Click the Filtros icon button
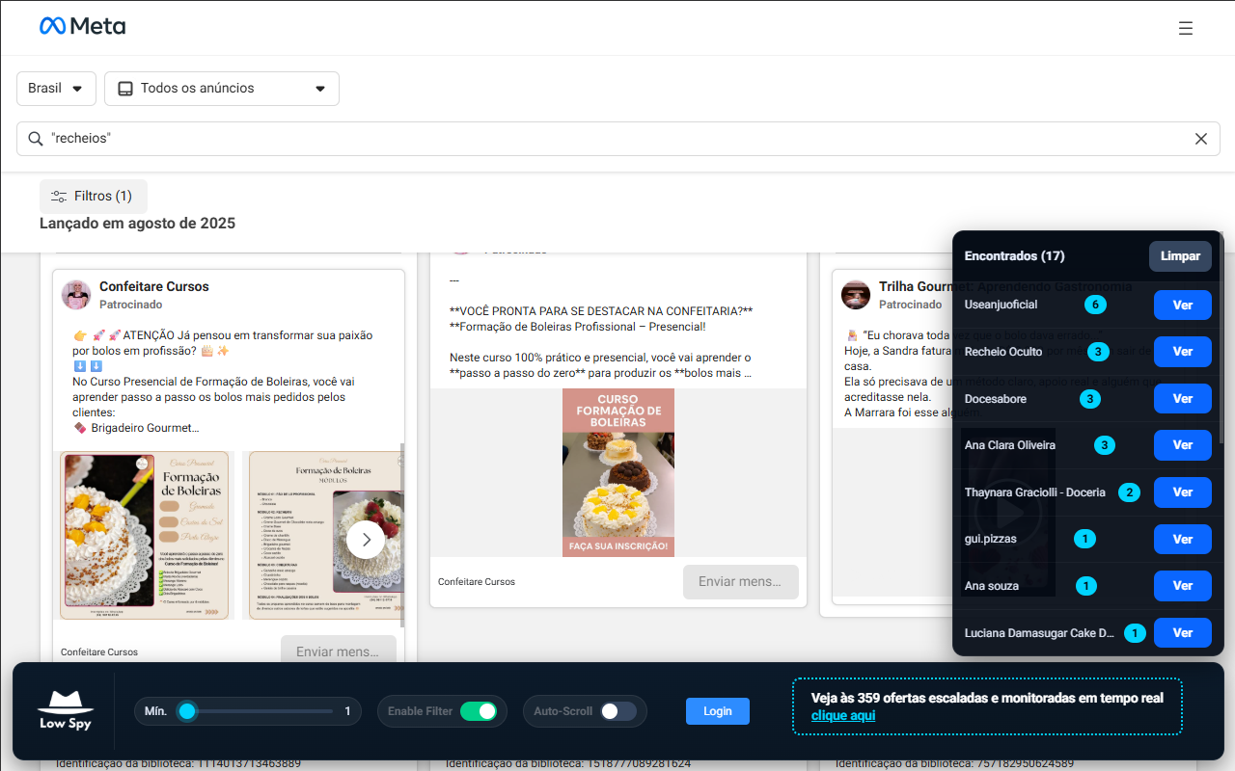Viewport: 1235px width, 771px height. tap(59, 196)
